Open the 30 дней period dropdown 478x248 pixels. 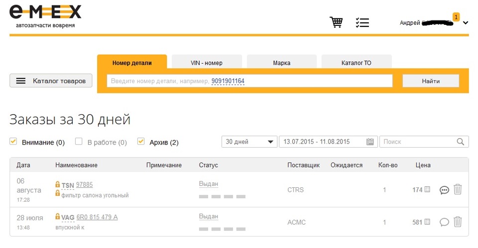tap(249, 142)
